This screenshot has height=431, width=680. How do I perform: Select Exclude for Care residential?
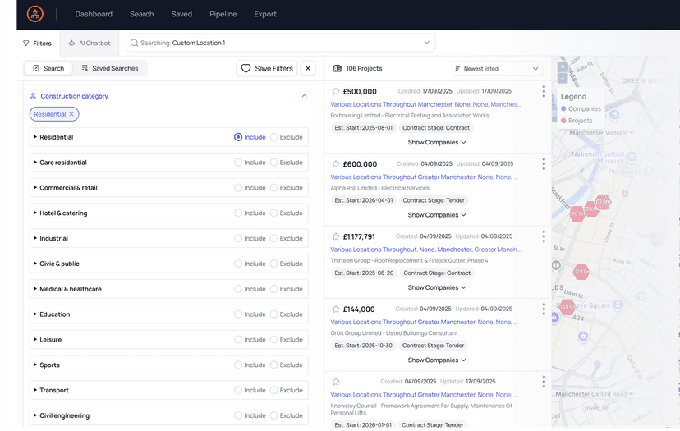274,163
